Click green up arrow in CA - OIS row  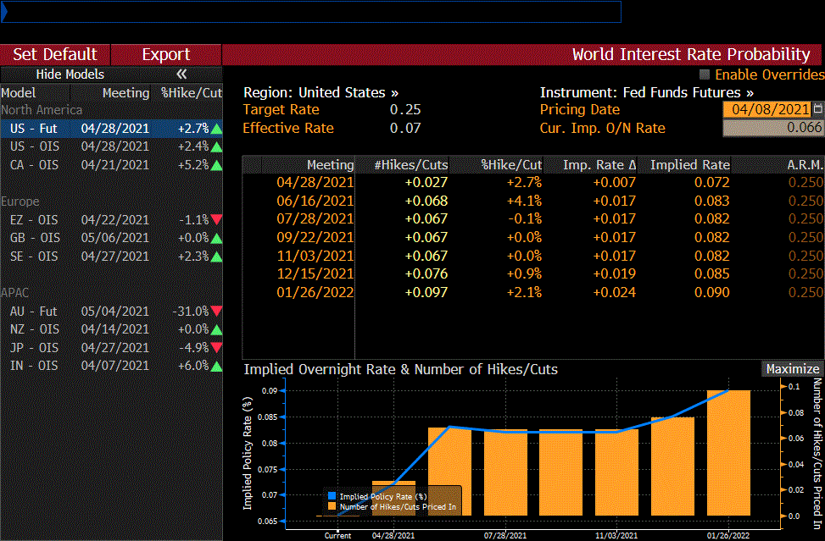[x=217, y=165]
